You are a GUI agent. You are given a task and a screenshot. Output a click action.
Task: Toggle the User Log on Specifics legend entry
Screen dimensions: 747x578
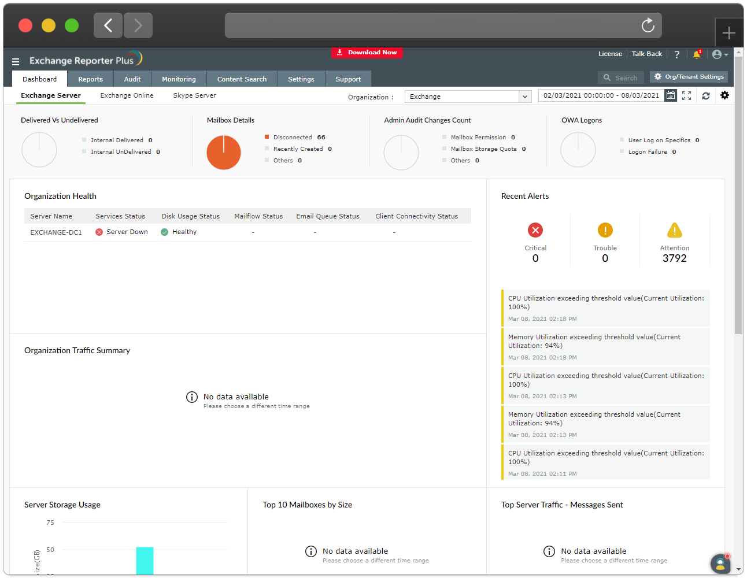pos(659,140)
